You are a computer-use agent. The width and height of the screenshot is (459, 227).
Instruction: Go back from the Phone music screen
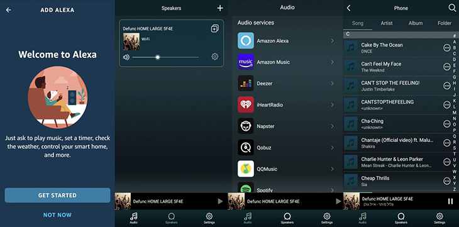click(x=348, y=8)
